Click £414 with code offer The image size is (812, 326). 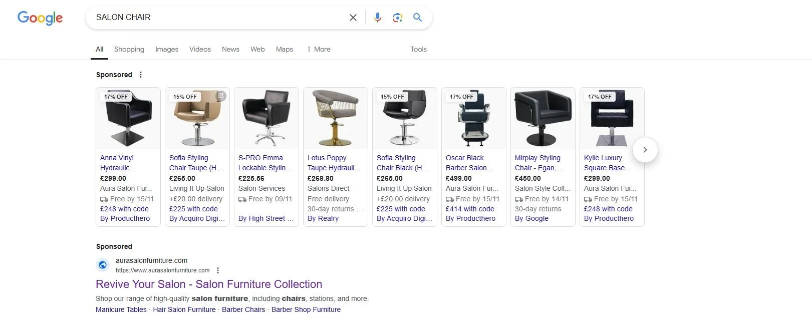[x=470, y=209]
